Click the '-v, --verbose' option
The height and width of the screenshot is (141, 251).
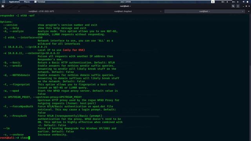pos(13,134)
